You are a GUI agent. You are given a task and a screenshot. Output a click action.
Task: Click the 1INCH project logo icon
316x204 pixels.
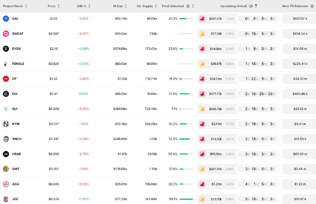(6, 139)
